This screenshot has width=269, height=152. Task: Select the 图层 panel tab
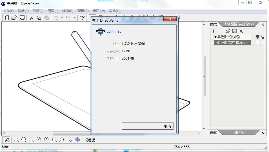coord(214,24)
